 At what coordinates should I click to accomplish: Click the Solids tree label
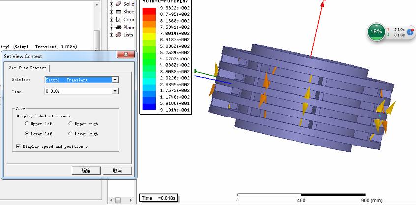pos(129,4)
